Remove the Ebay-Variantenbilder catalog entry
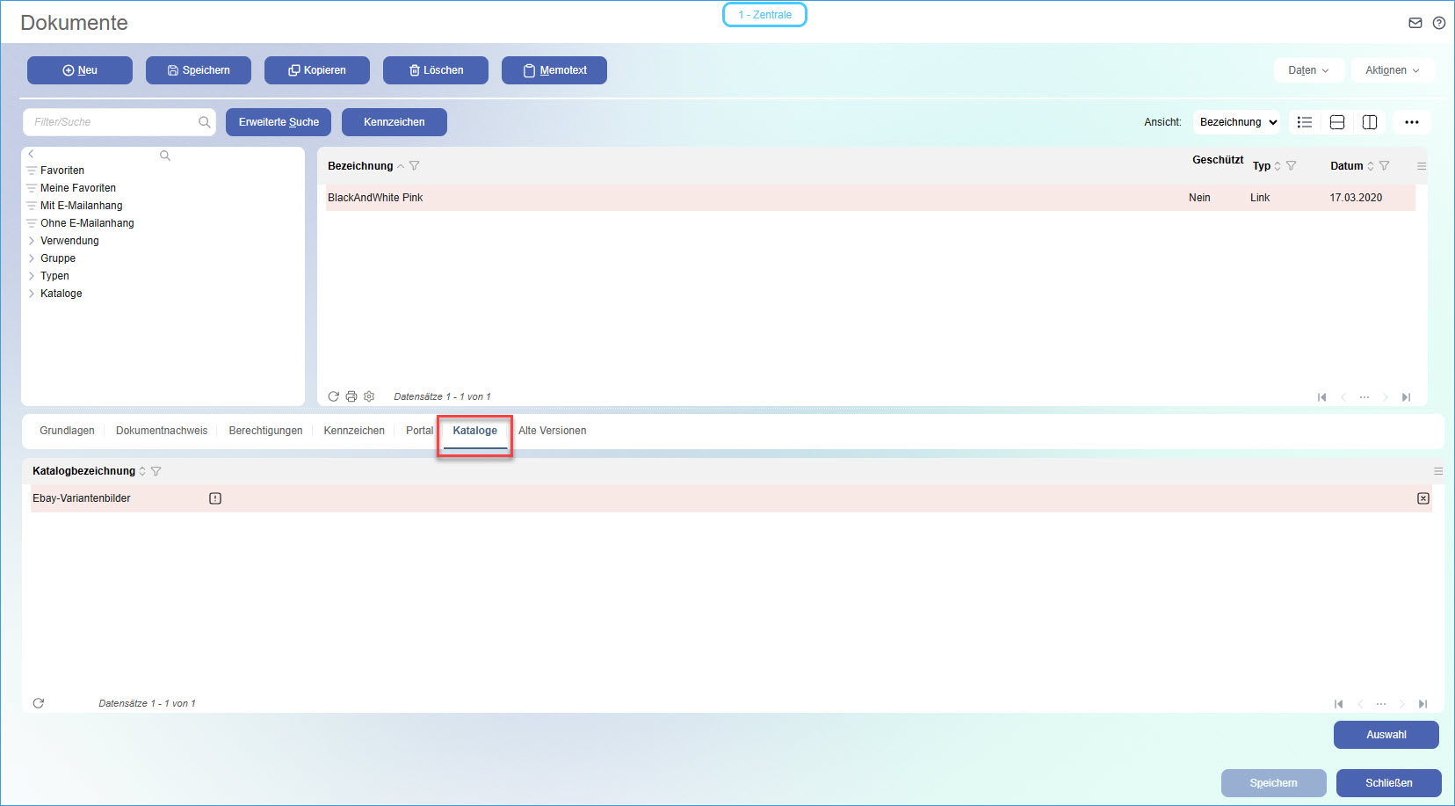Viewport: 1455px width, 806px height. 1424,498
